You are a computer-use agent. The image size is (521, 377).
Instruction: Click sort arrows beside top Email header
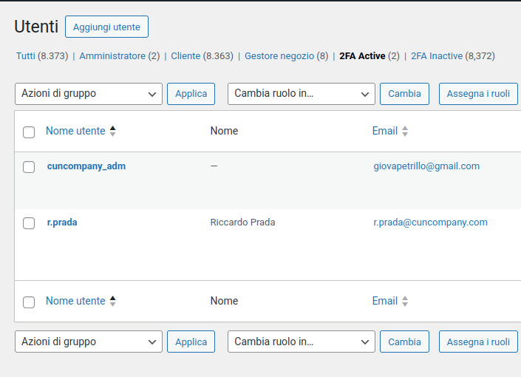click(405, 132)
